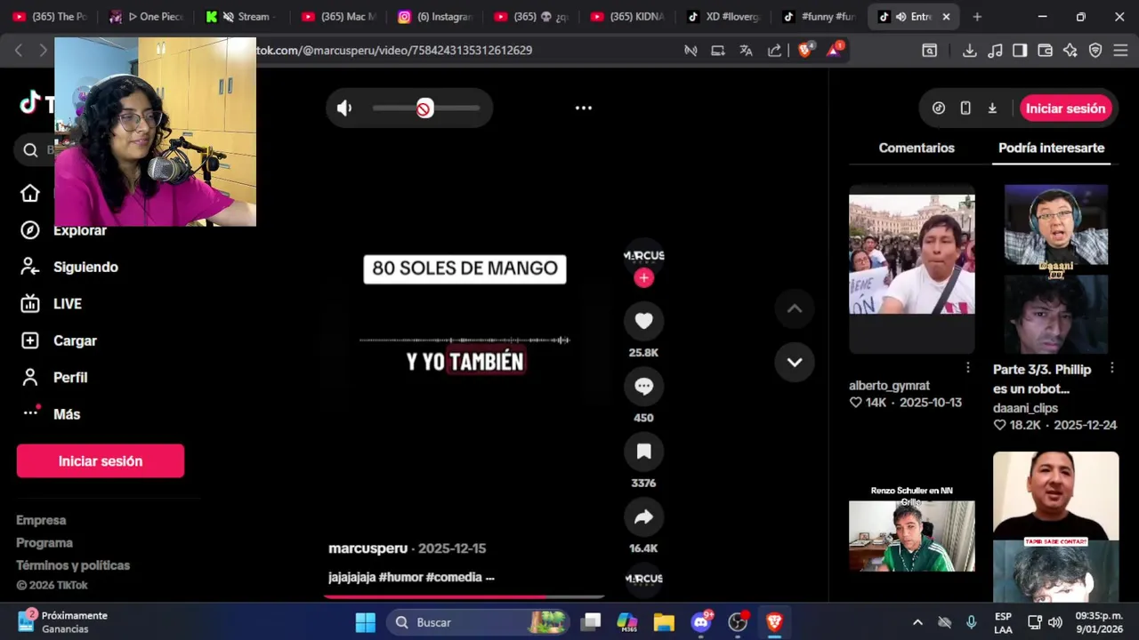Switch to the One Piece browser tab
1139x640 pixels.
click(147, 16)
